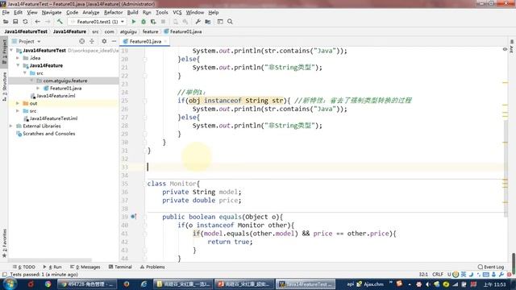Collapse the src folder under Java14Feature

pyautogui.click(x=25, y=73)
